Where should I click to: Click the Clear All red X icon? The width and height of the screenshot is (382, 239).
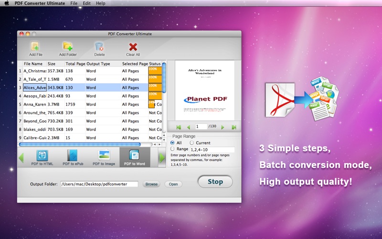(x=133, y=46)
